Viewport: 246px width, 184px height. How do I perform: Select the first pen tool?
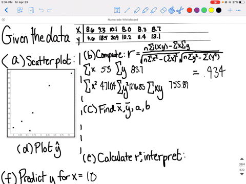pyautogui.click(x=137, y=10)
